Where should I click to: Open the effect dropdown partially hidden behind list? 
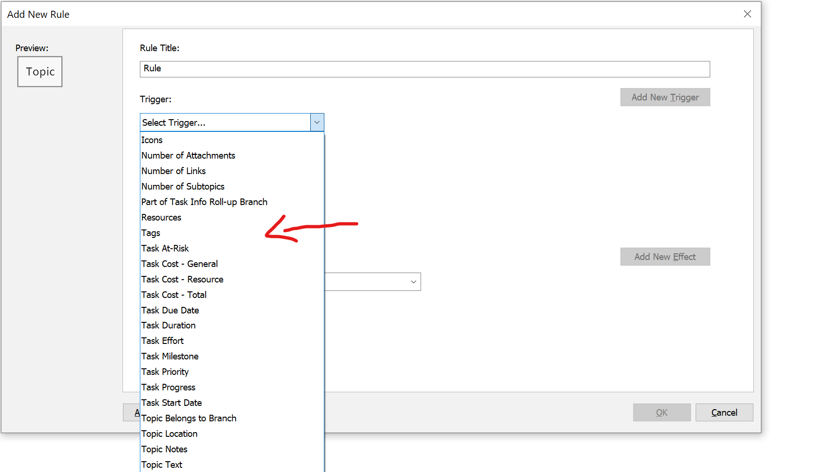pyautogui.click(x=413, y=282)
